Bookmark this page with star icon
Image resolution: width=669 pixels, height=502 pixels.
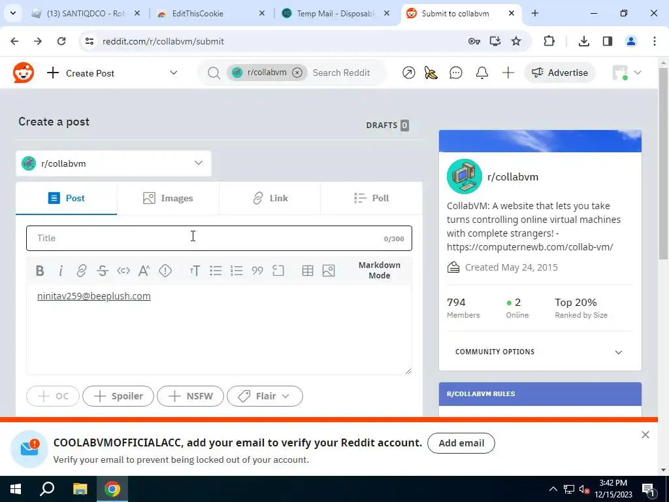516,41
